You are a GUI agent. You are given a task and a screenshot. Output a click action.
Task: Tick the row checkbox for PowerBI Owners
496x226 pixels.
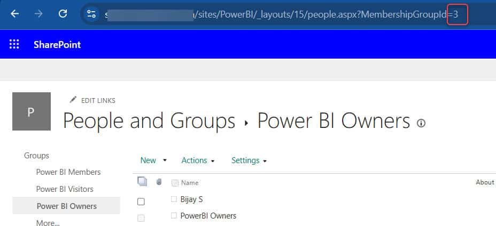141,218
